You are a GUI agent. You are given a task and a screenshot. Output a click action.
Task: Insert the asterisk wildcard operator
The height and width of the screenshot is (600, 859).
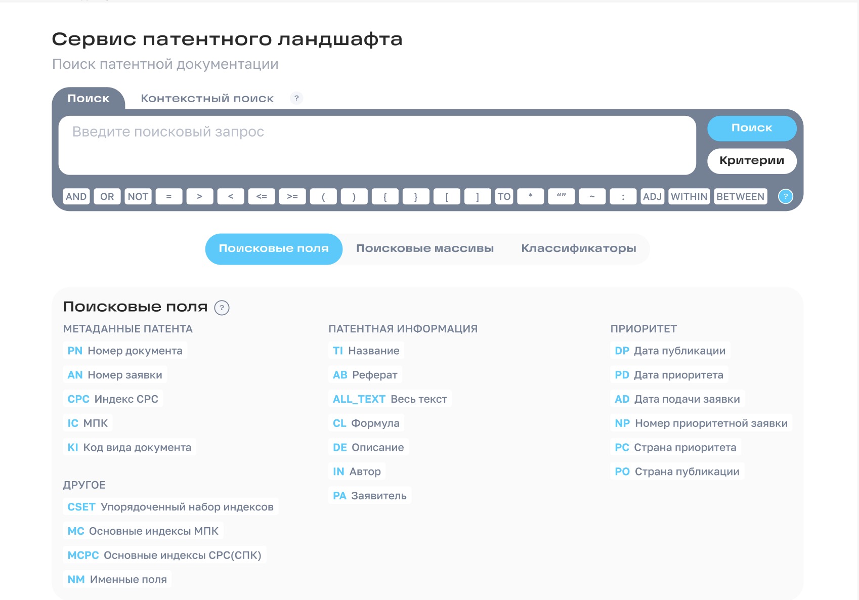(x=531, y=196)
